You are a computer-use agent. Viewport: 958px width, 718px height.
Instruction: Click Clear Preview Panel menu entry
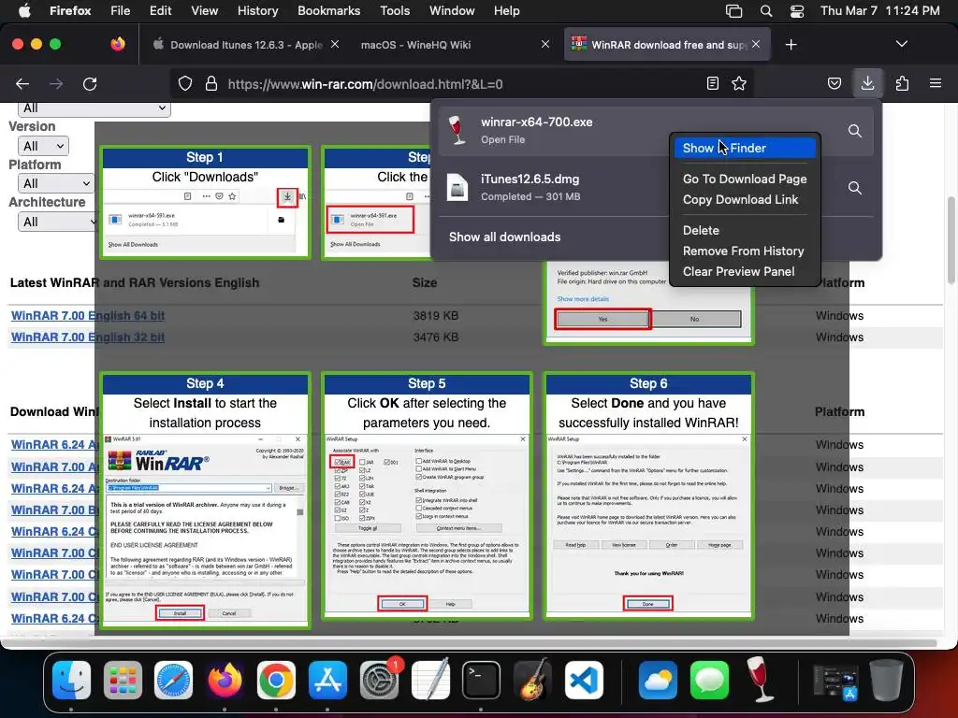(745, 272)
